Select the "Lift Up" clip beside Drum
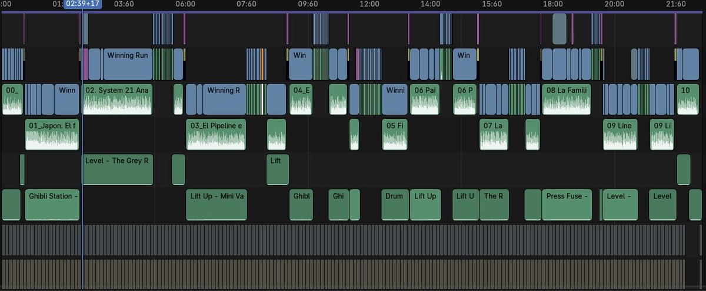Screen dimensions: 706x291 point(425,205)
